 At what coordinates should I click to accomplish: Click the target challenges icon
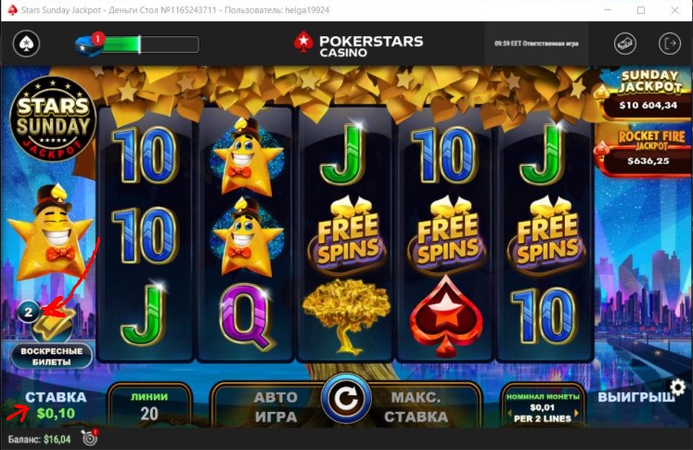(x=90, y=438)
